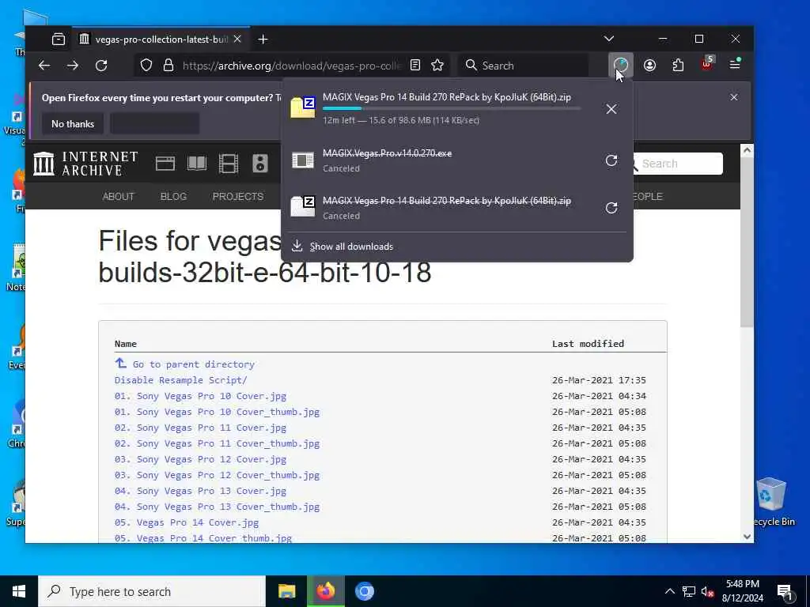Open 05. Vegas Pro 14 Cover.jpg
The width and height of the screenshot is (810, 607).
click(187, 522)
